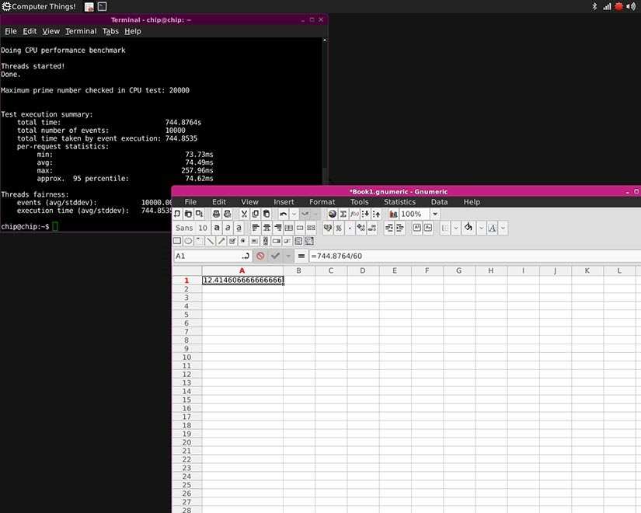This screenshot has height=513, width=641.
Task: Open the Tabs menu in Terminal
Action: [x=110, y=31]
